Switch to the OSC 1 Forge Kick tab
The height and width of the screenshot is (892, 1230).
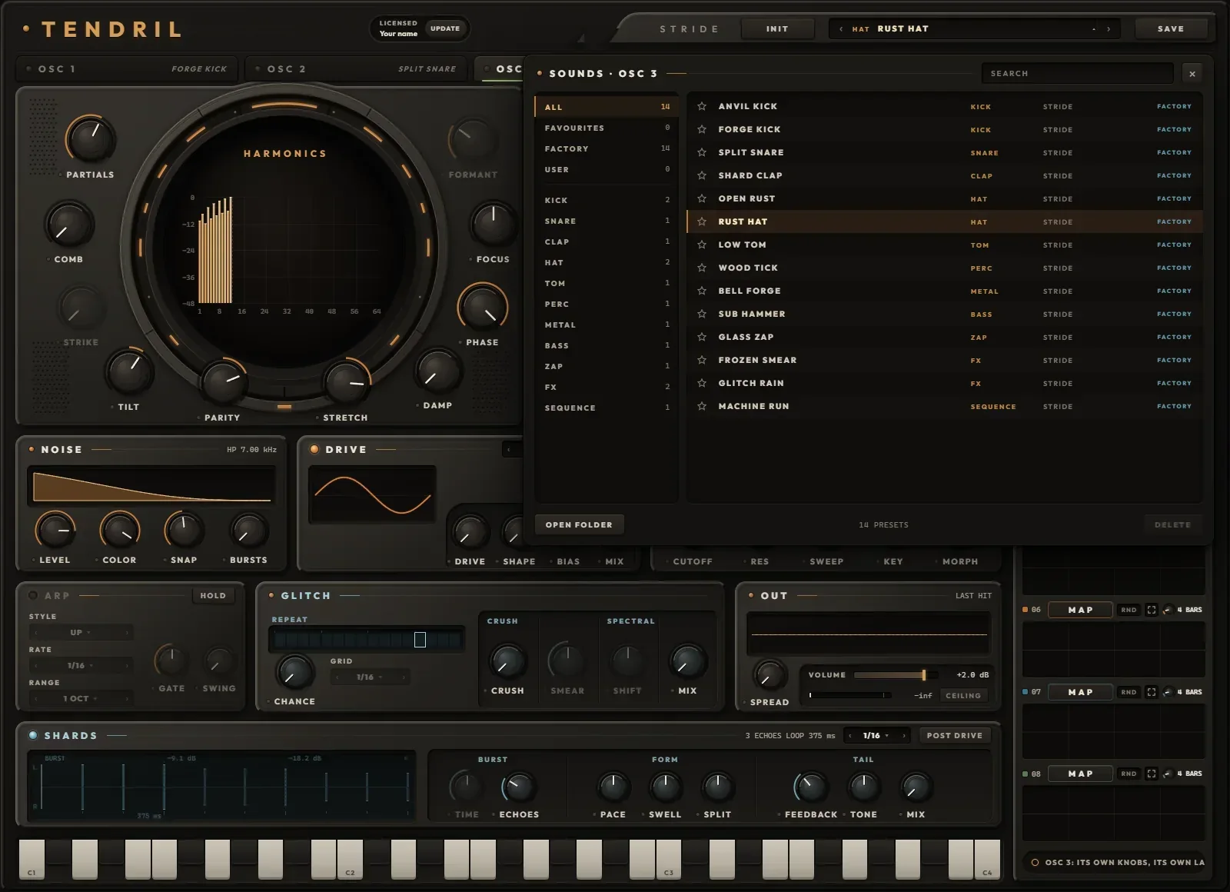click(x=128, y=68)
